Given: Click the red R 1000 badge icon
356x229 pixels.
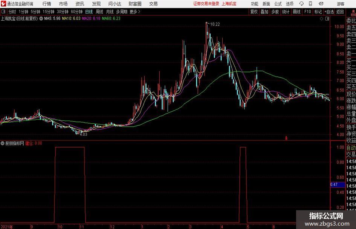Looking at the screenshot, I should pos(353,13).
